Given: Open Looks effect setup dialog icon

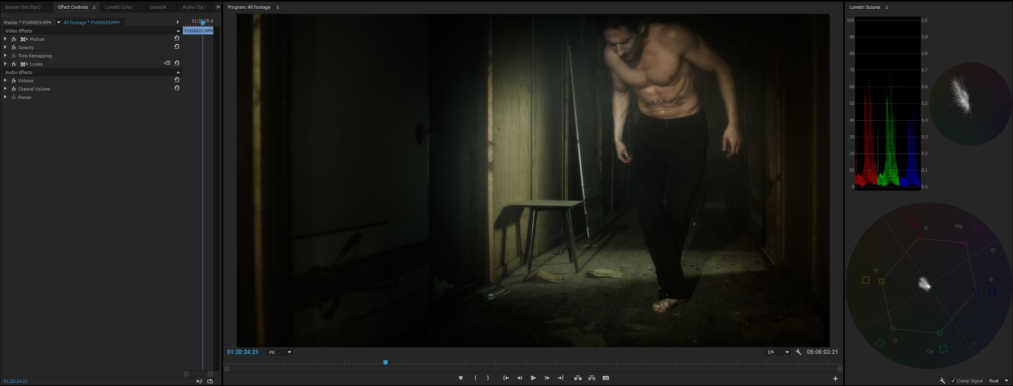Looking at the screenshot, I should tap(167, 63).
